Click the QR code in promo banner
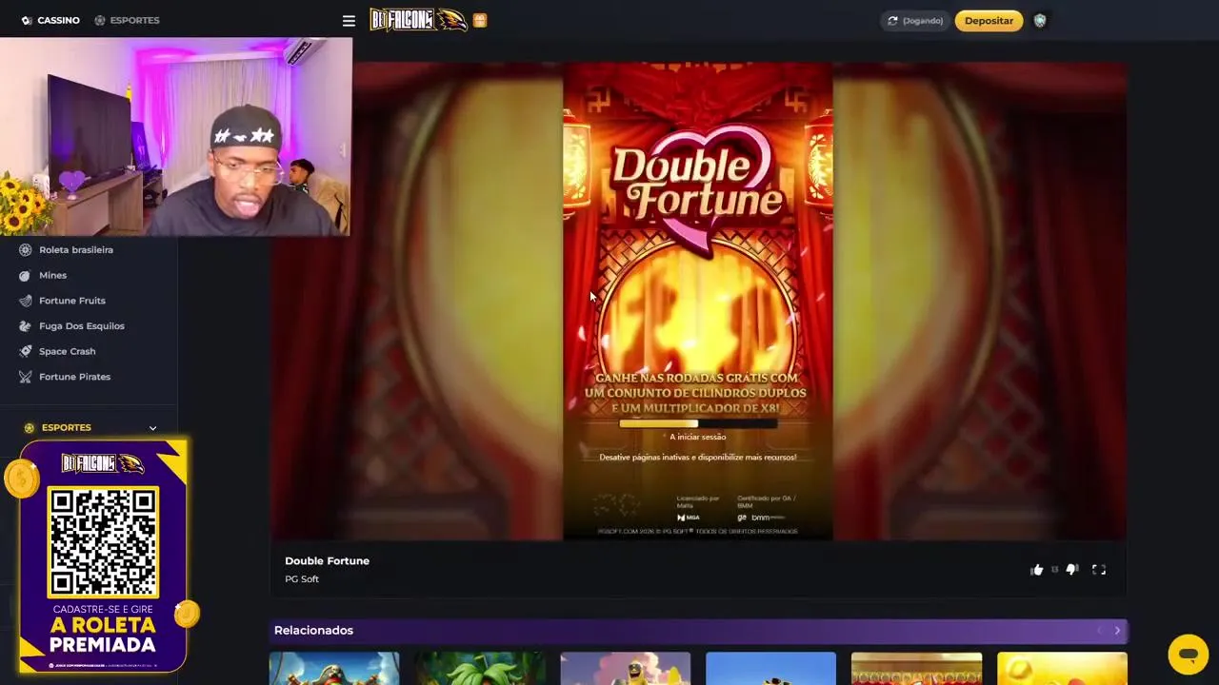Screen dimensions: 1219x685 click(x=103, y=542)
